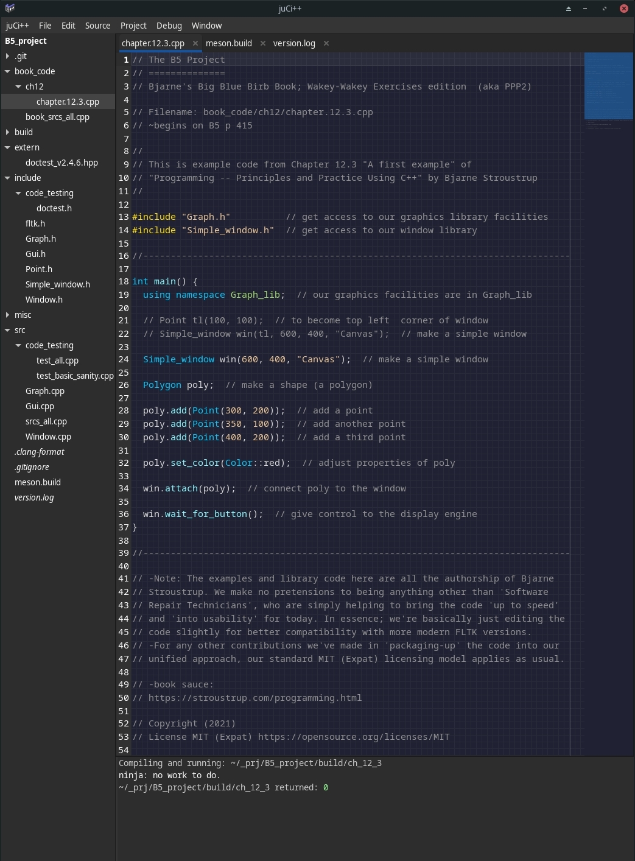Expand the .git folder arrow
Viewport: 635px width, 861px height.
(x=7, y=56)
